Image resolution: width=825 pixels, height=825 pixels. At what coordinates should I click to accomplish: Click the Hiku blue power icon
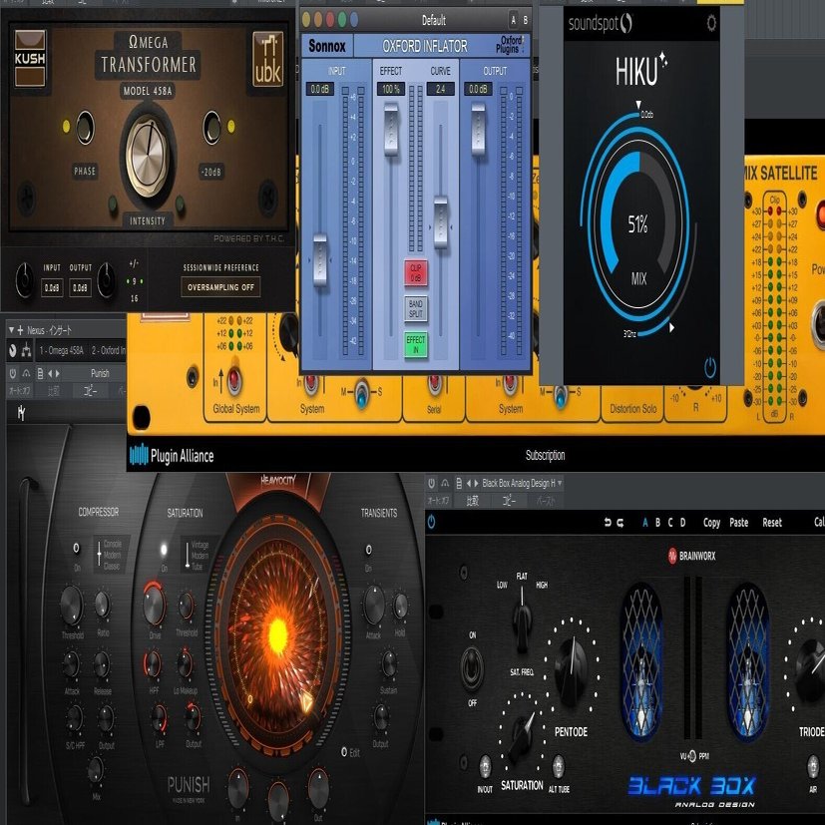(709, 368)
